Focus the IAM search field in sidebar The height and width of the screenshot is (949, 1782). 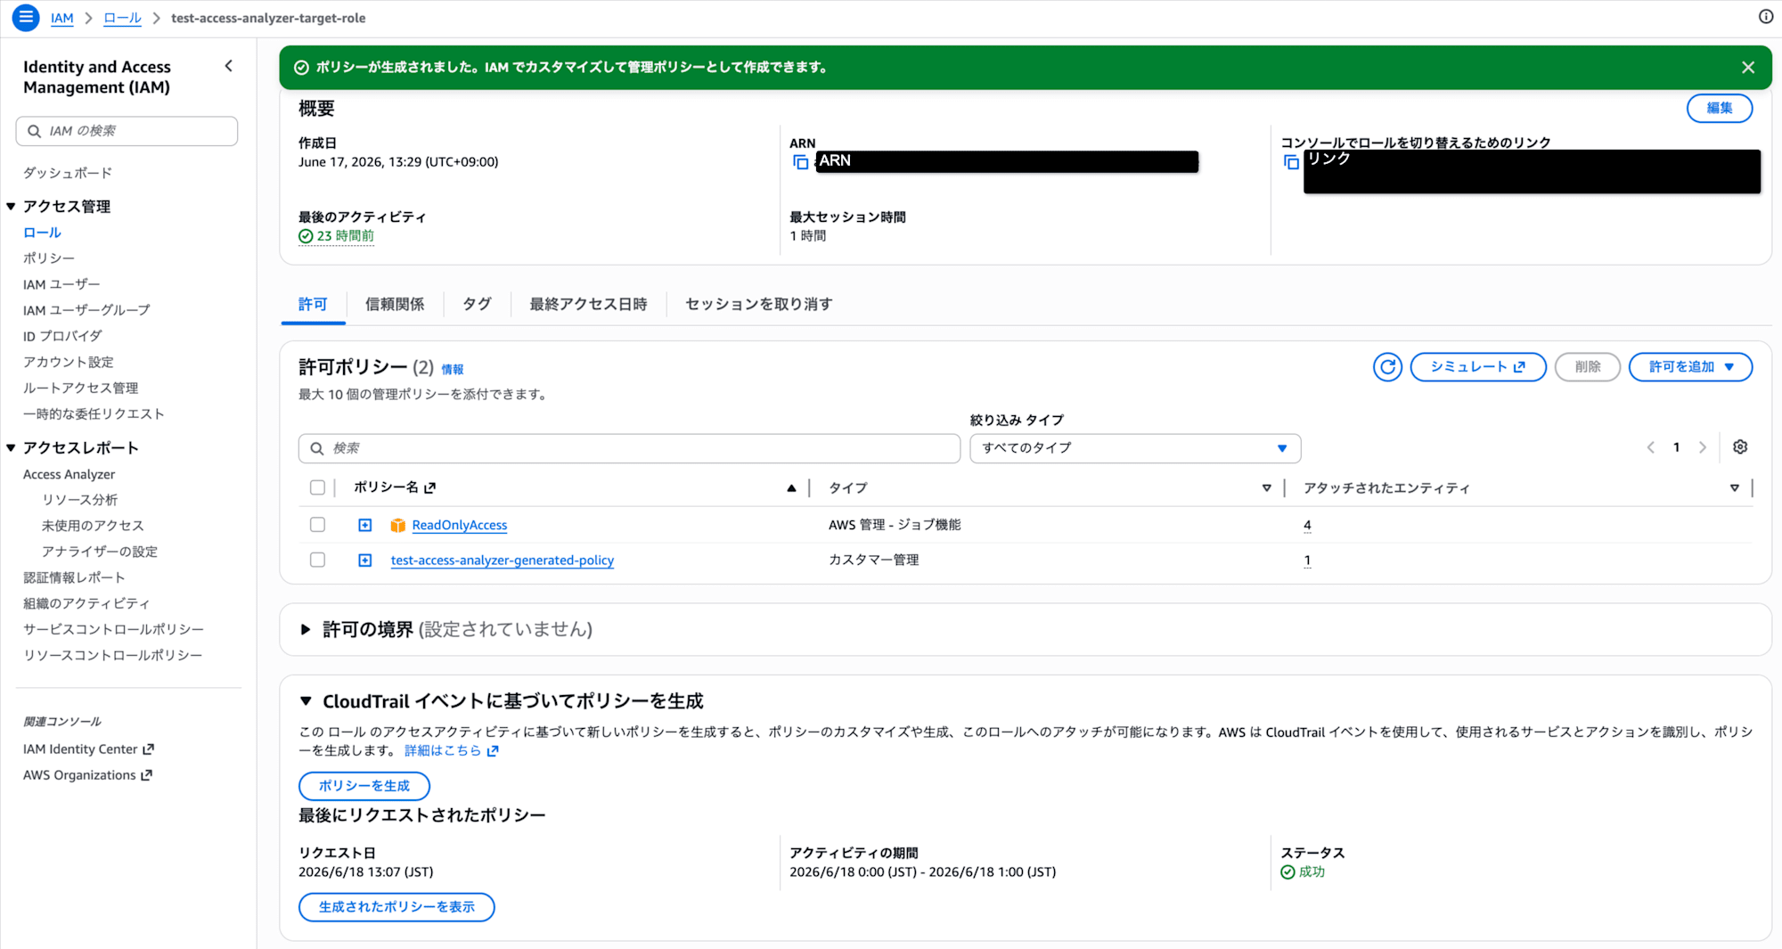click(x=127, y=131)
